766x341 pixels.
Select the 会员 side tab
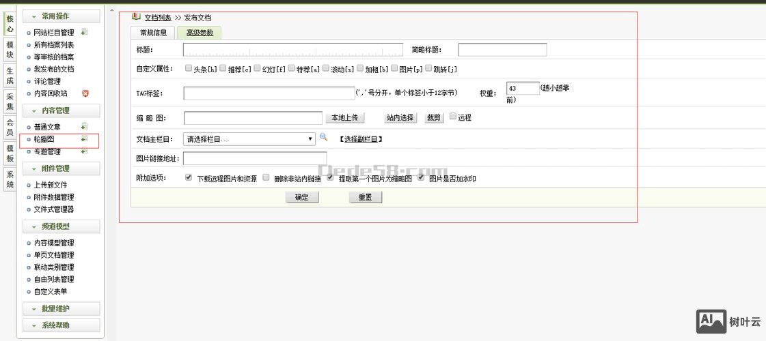click(10, 128)
